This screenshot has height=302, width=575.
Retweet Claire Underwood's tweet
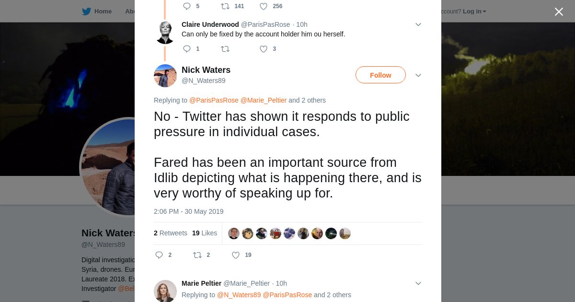225,49
